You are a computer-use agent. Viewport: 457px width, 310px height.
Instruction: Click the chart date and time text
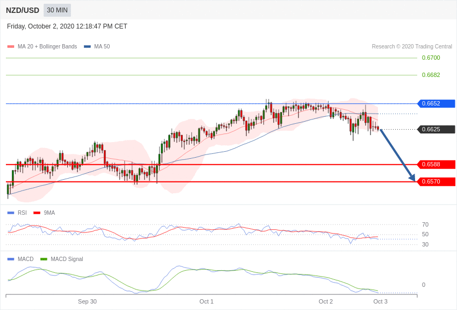(x=67, y=26)
